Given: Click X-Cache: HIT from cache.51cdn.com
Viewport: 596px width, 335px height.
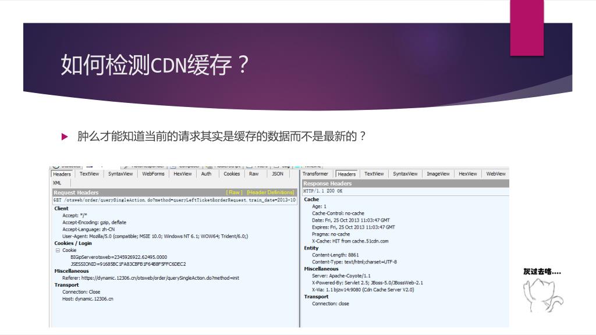Looking at the screenshot, I should 350,241.
